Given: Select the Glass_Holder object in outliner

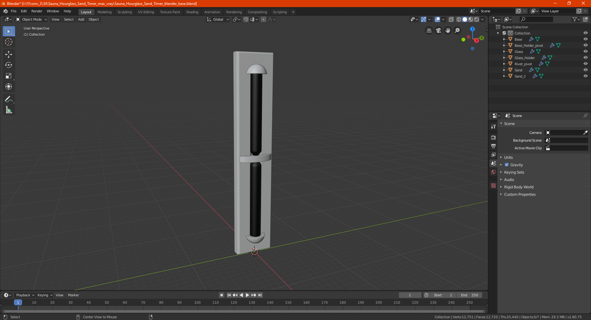Looking at the screenshot, I should [x=525, y=58].
